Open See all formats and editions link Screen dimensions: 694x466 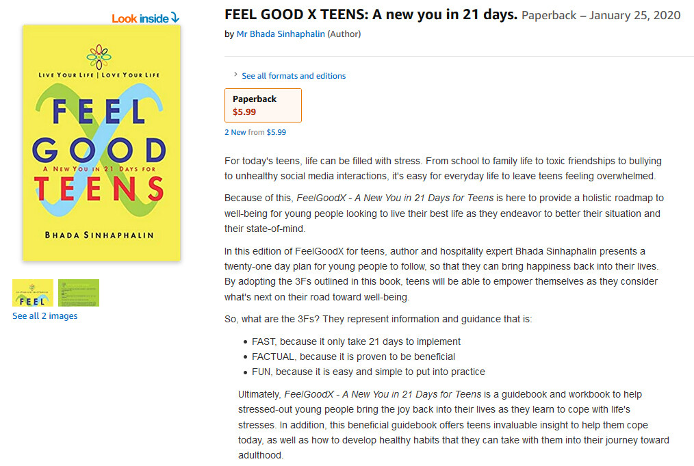click(294, 76)
